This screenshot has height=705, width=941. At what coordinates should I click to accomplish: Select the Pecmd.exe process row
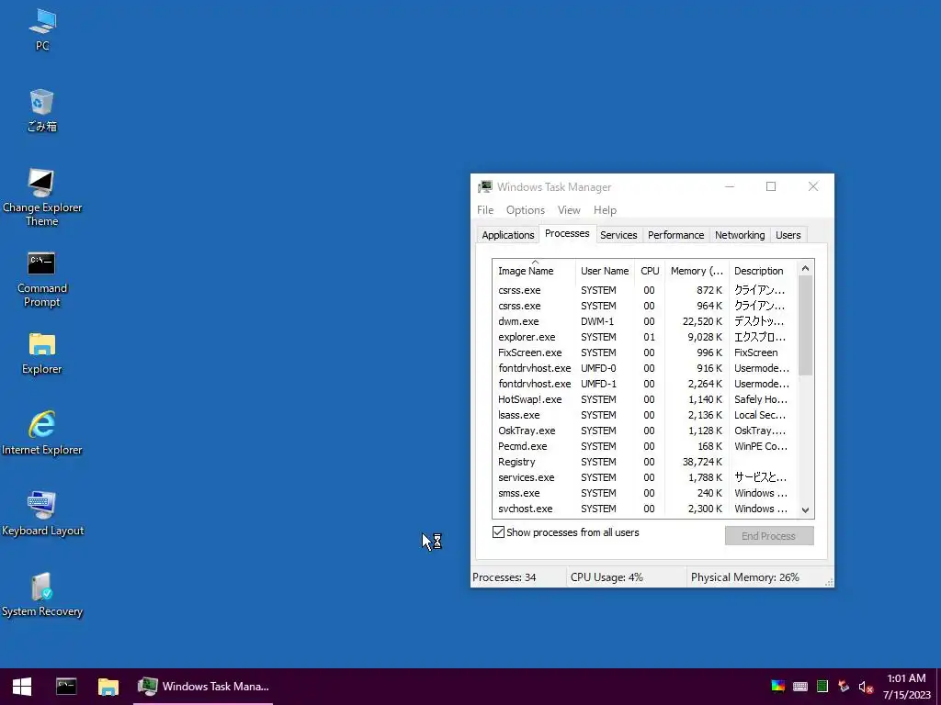tap(644, 446)
